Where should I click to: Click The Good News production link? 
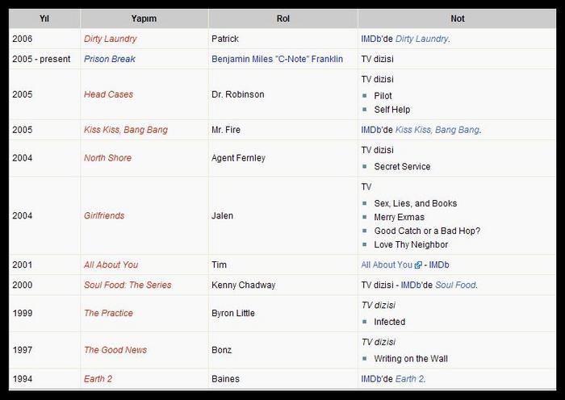point(115,350)
